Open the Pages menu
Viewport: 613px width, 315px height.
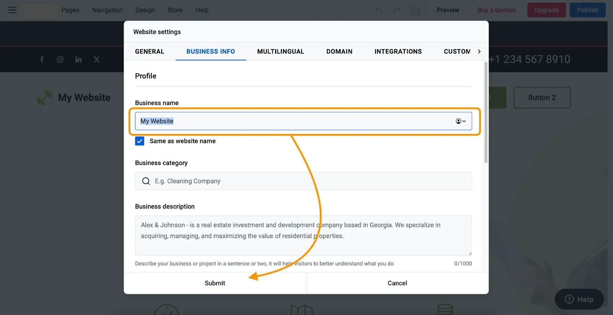click(70, 10)
